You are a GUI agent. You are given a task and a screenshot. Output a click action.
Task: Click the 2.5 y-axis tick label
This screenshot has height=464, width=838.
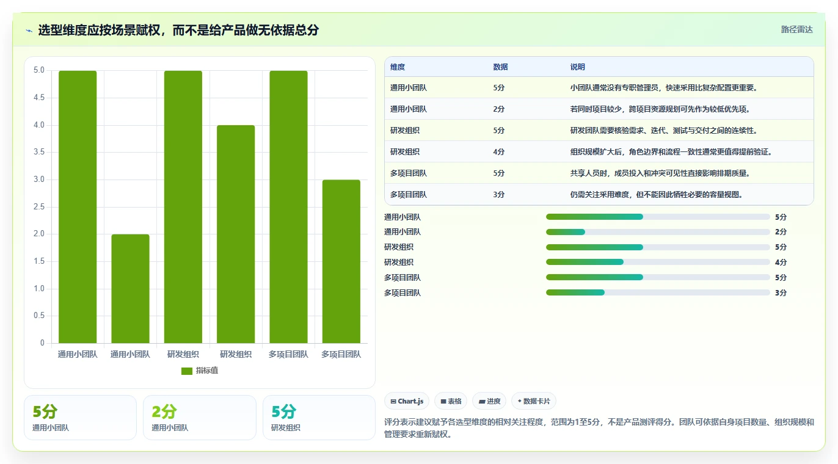pos(38,207)
